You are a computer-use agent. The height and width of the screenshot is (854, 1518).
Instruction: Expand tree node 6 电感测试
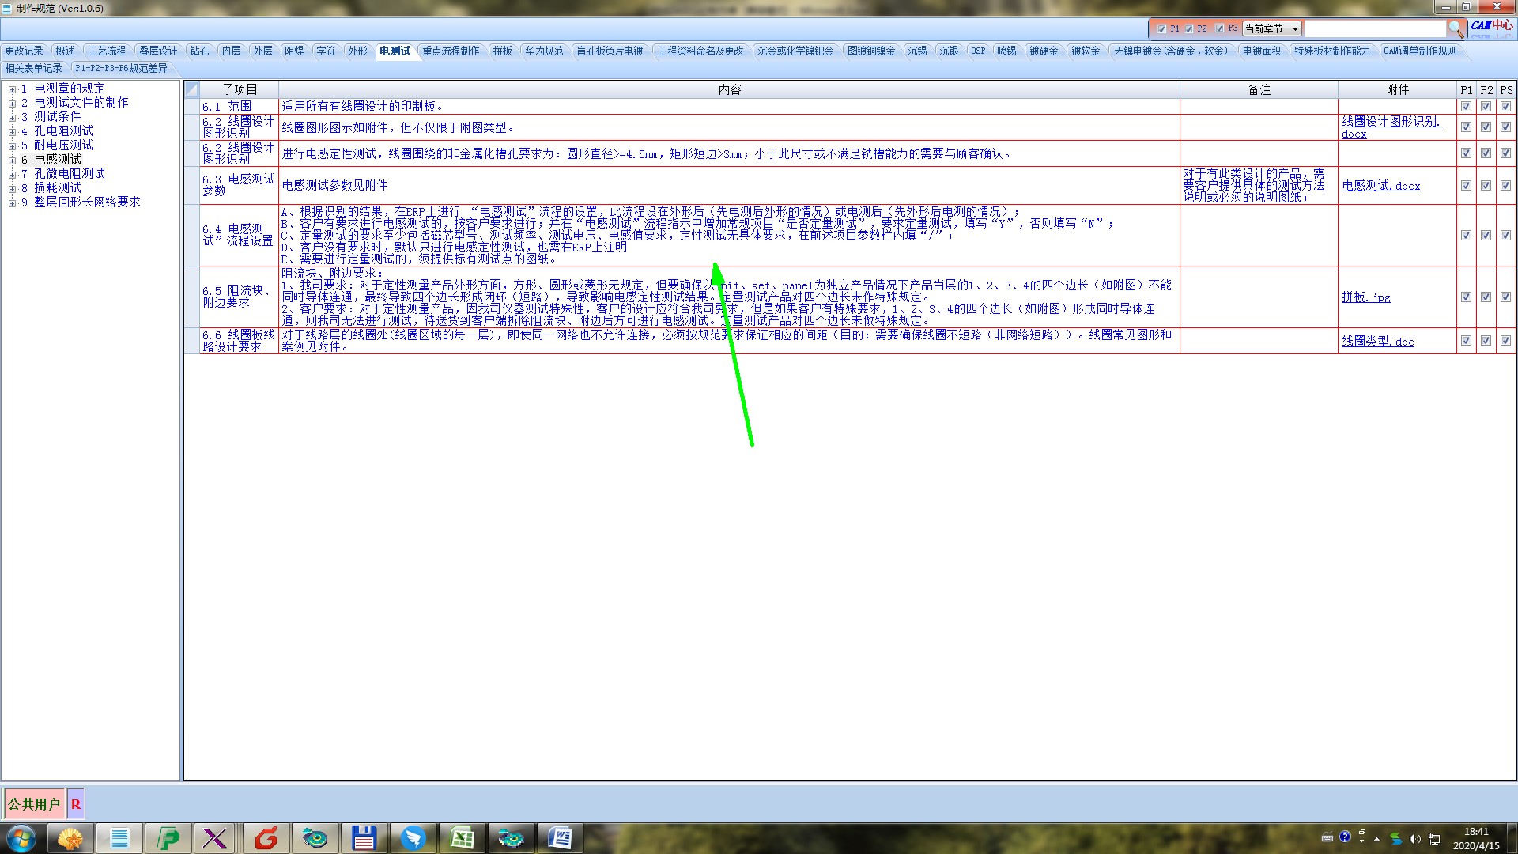click(12, 160)
